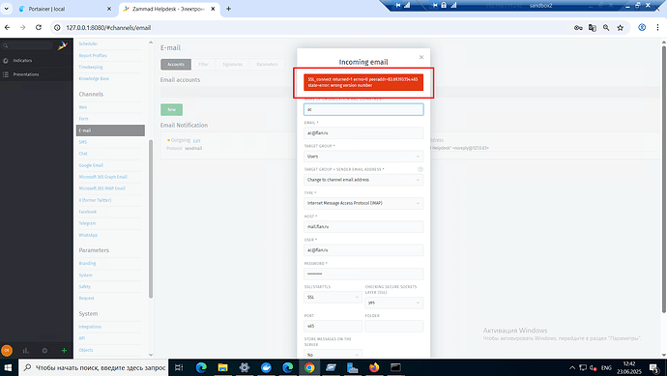Image resolution: width=667 pixels, height=376 pixels.
Task: Open the orange user avatar
Action: coord(7,351)
